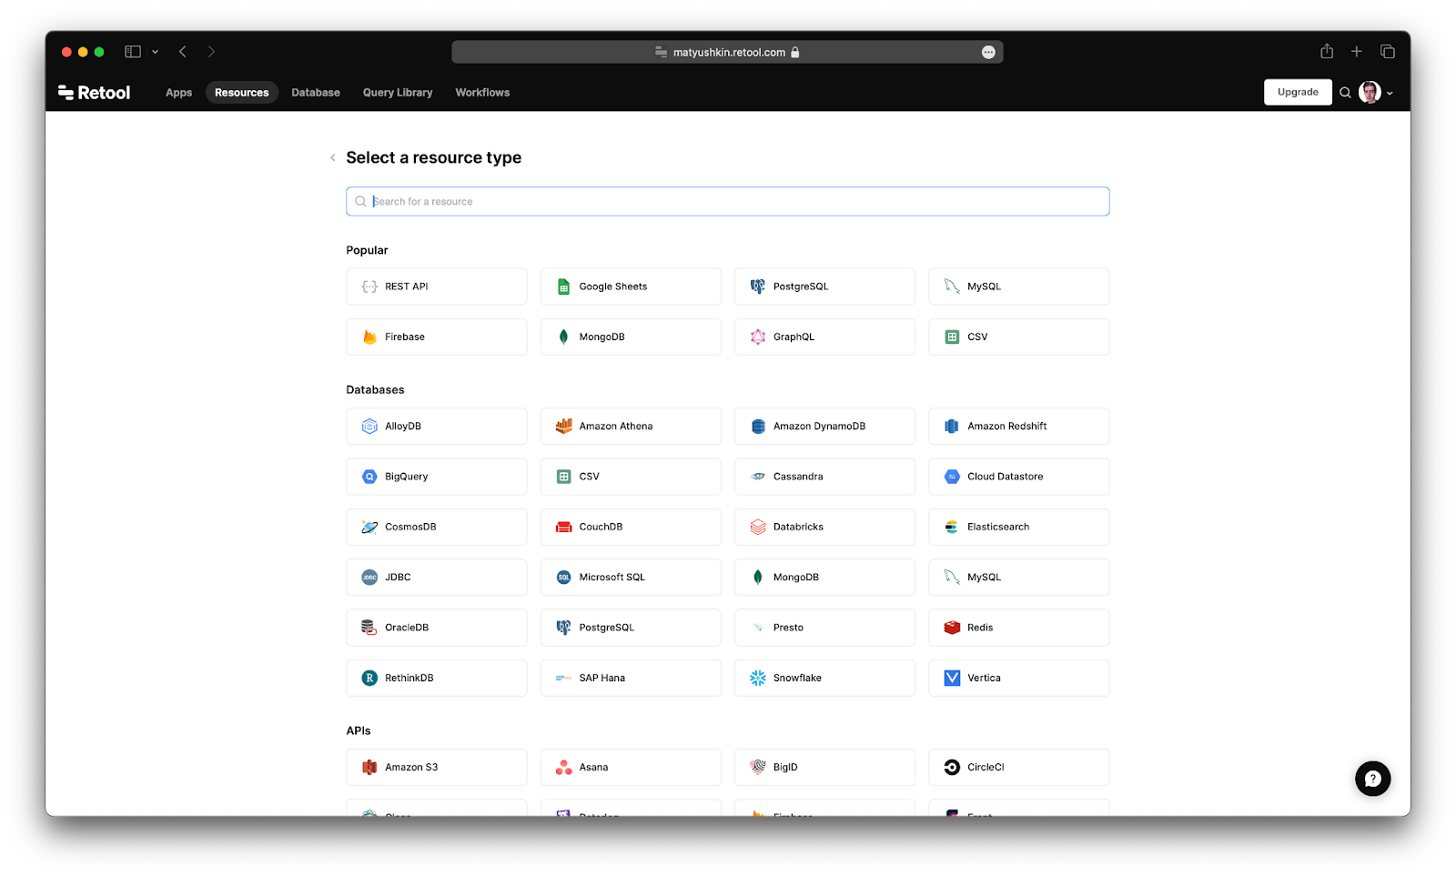Pick Cassandra database
The image size is (1456, 876).
[824, 477]
